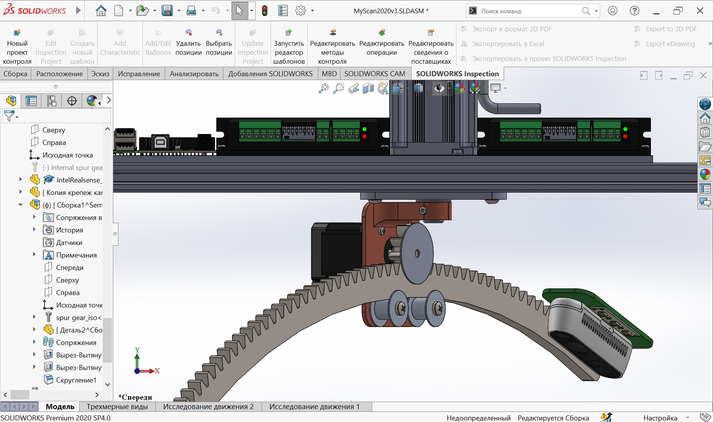713x422 pixels.
Task: Open the DimXpertManager crosshair tab
Action: pos(72,101)
